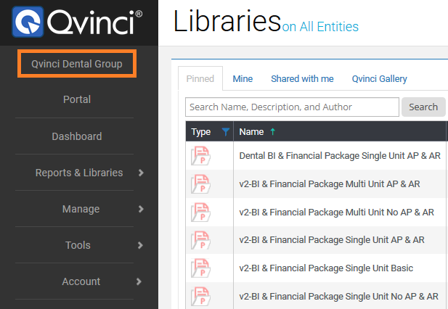
Task: Switch to the Mine tab
Action: 243,78
